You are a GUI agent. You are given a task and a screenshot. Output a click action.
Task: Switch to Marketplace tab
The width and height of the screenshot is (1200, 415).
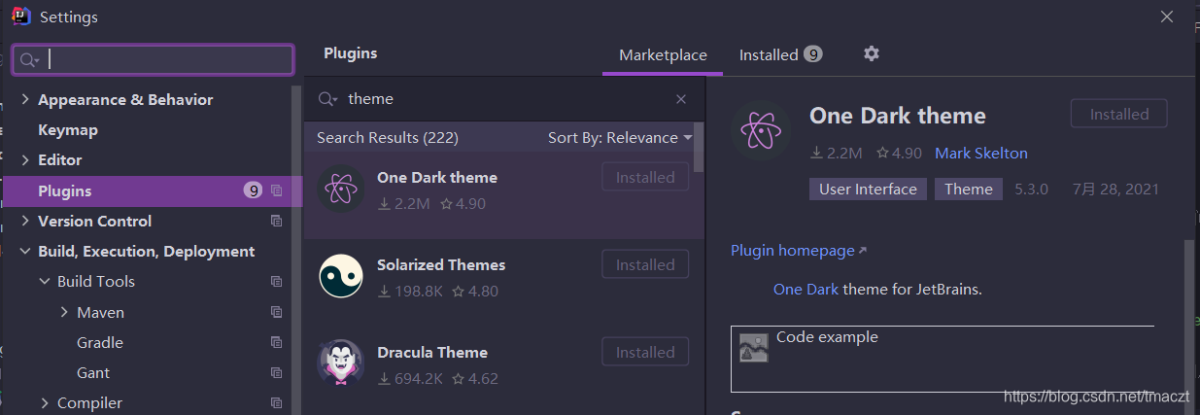point(663,54)
